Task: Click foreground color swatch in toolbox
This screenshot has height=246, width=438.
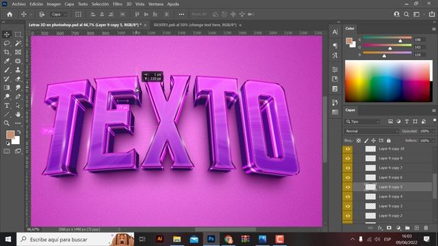Action: 10,135
